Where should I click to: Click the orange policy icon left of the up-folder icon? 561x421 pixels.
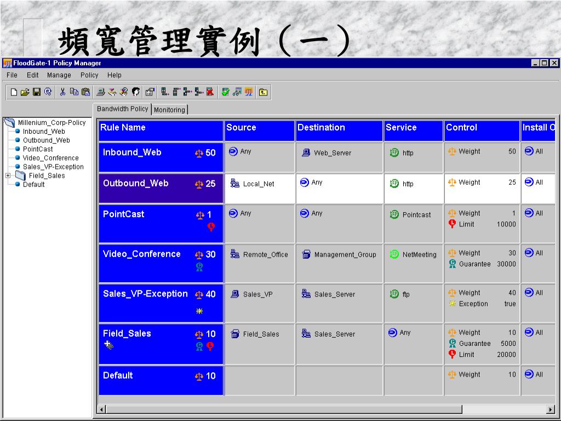(x=249, y=92)
